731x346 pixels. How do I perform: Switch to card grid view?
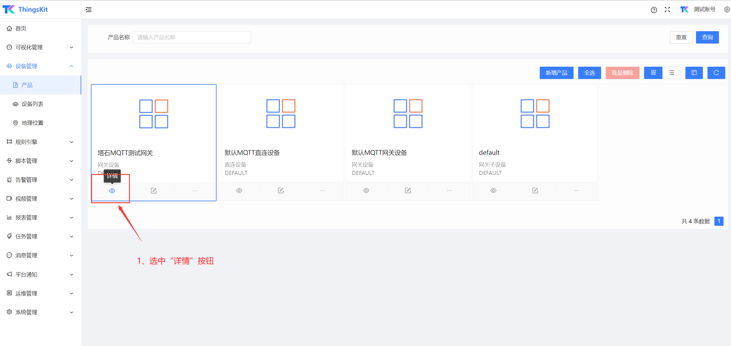pos(653,73)
